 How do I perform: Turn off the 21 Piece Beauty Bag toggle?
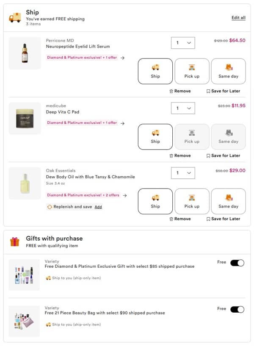(x=237, y=309)
